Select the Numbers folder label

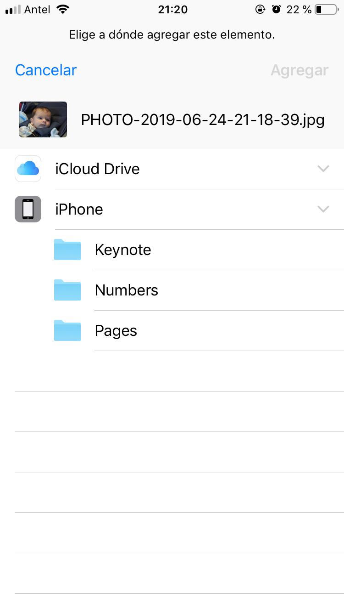[126, 290]
